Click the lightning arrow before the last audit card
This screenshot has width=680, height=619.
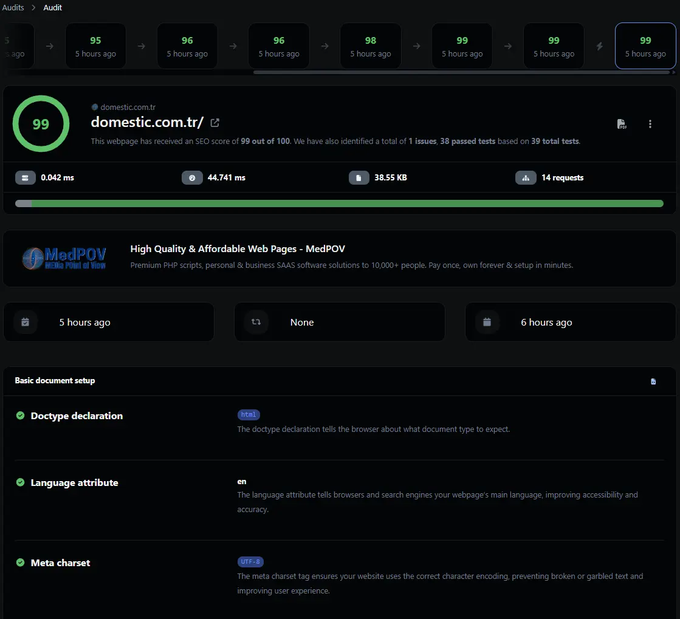[600, 45]
